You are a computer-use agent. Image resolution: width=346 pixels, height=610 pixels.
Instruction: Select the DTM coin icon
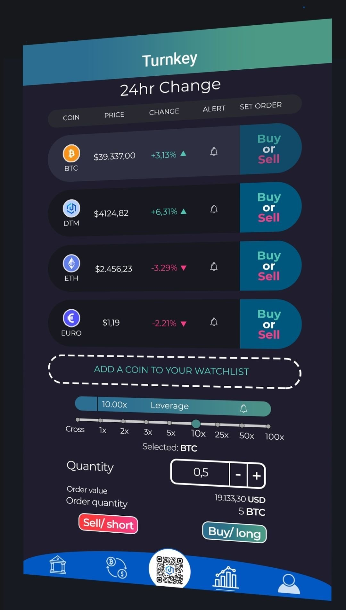pos(71,208)
